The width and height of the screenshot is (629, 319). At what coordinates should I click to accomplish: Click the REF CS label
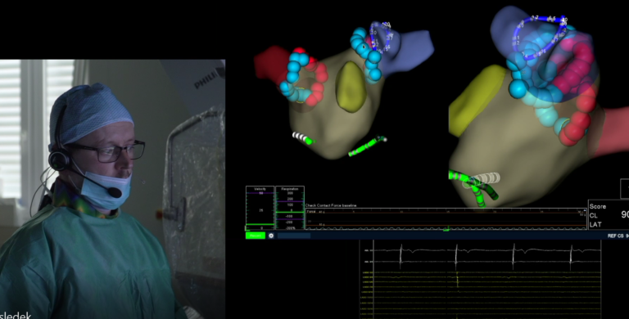coord(615,236)
